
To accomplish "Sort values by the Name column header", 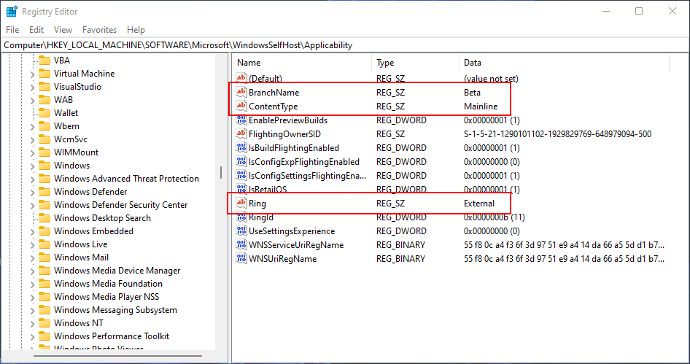I will coord(302,63).
